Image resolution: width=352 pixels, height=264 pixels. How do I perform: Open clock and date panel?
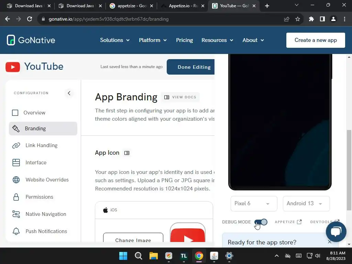[x=335, y=256]
